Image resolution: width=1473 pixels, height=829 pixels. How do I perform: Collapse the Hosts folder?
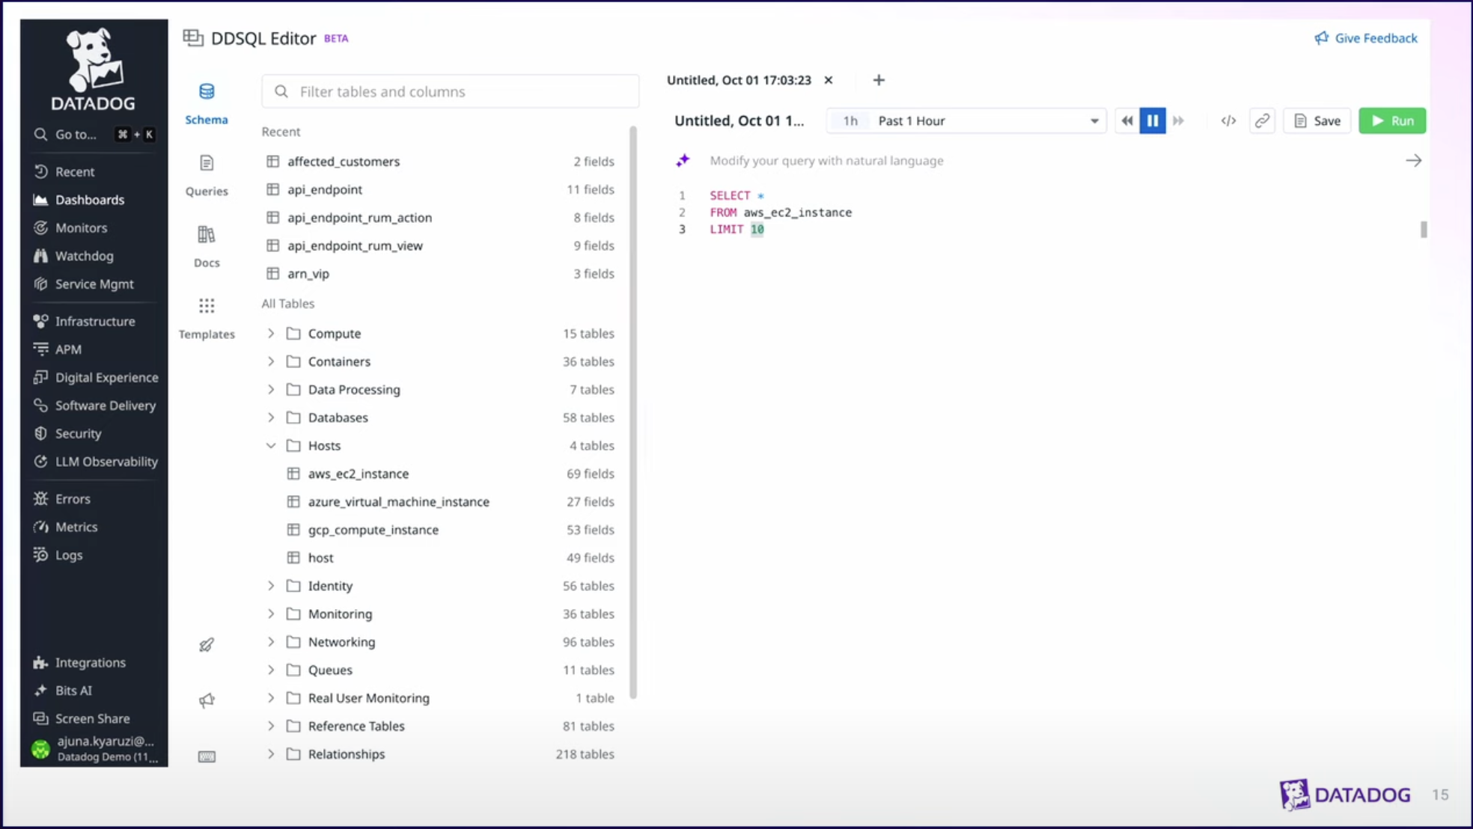[271, 446]
